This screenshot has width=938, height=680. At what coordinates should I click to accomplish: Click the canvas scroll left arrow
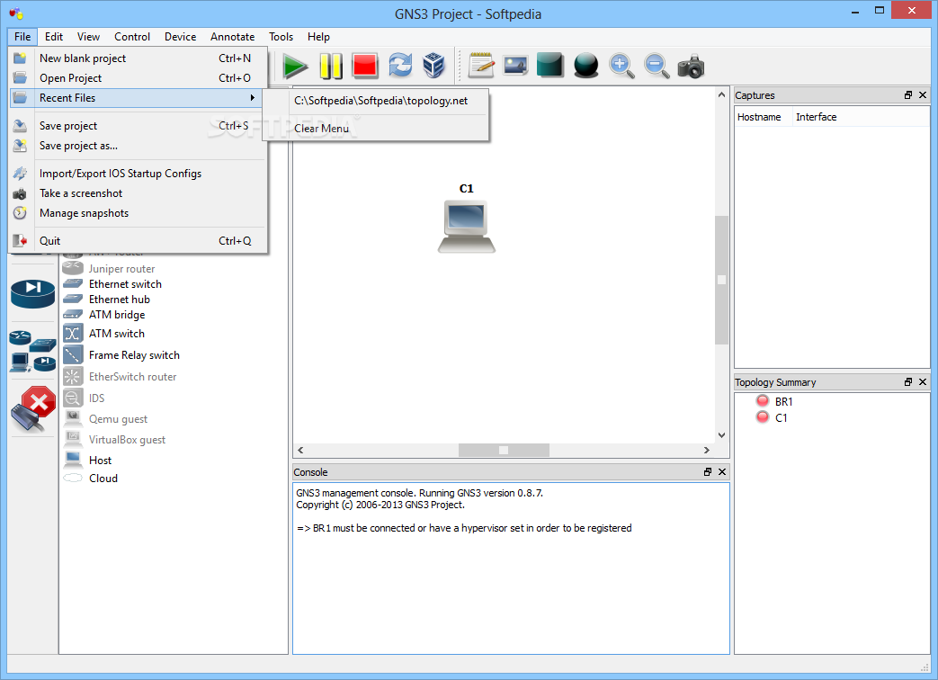coord(300,451)
